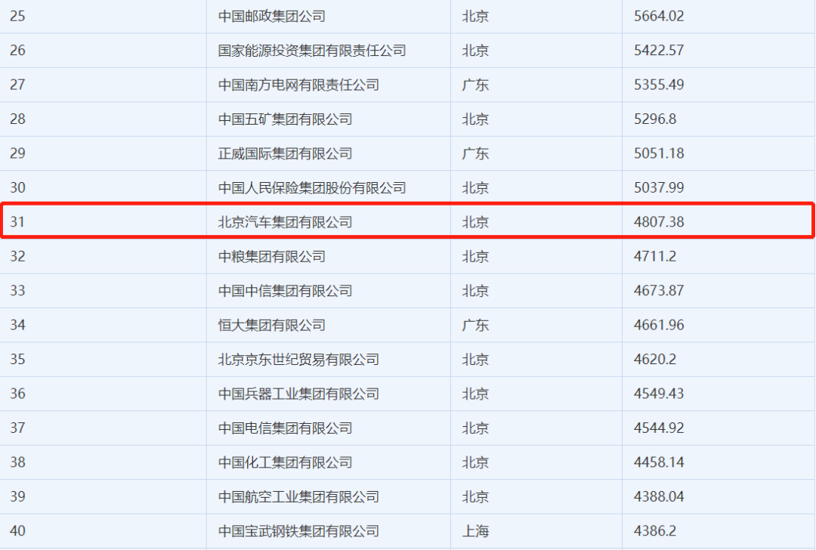Click highlighted 北京汽车集团有限公司 entry
The image size is (816, 550).
(x=285, y=222)
